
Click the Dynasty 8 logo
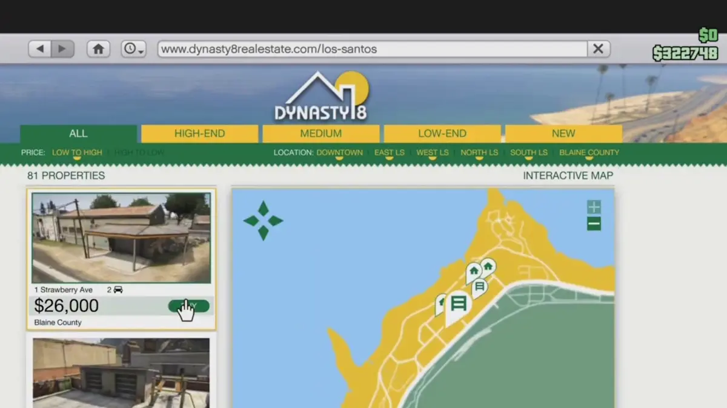[322, 96]
